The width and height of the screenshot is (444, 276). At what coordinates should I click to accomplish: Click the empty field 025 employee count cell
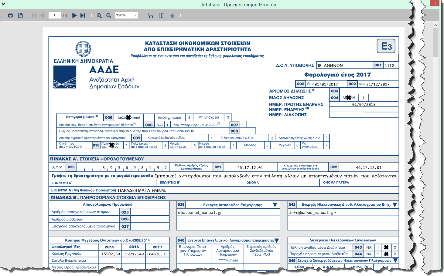click(x=149, y=212)
